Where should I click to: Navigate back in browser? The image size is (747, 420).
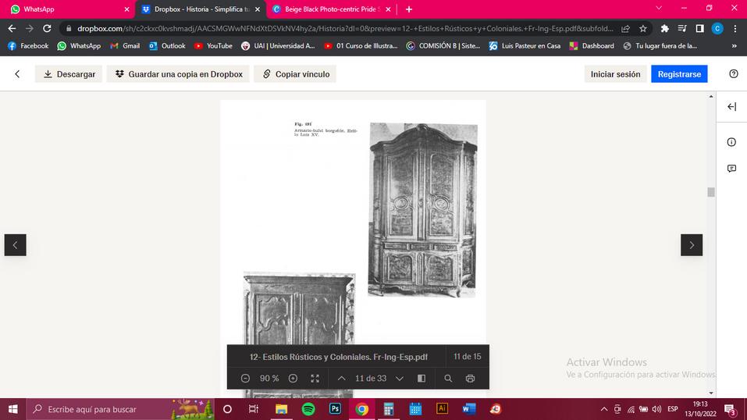pyautogui.click(x=12, y=29)
